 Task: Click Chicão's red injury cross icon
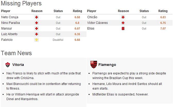tap(123, 17)
